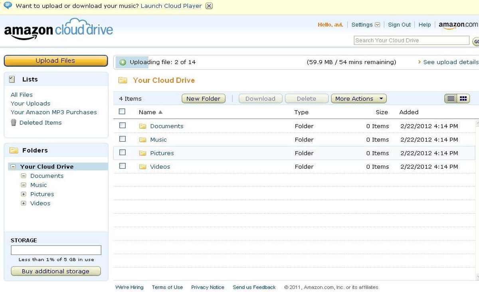Click the Go button next to search
479x292 pixels.
click(x=476, y=41)
